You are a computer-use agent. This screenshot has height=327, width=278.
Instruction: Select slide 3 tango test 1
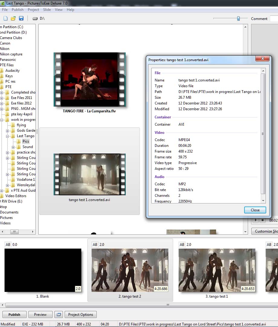217,270
